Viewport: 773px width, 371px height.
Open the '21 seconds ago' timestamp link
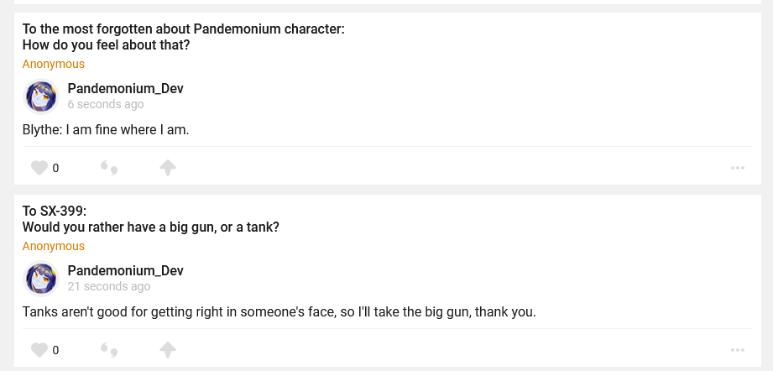click(109, 287)
